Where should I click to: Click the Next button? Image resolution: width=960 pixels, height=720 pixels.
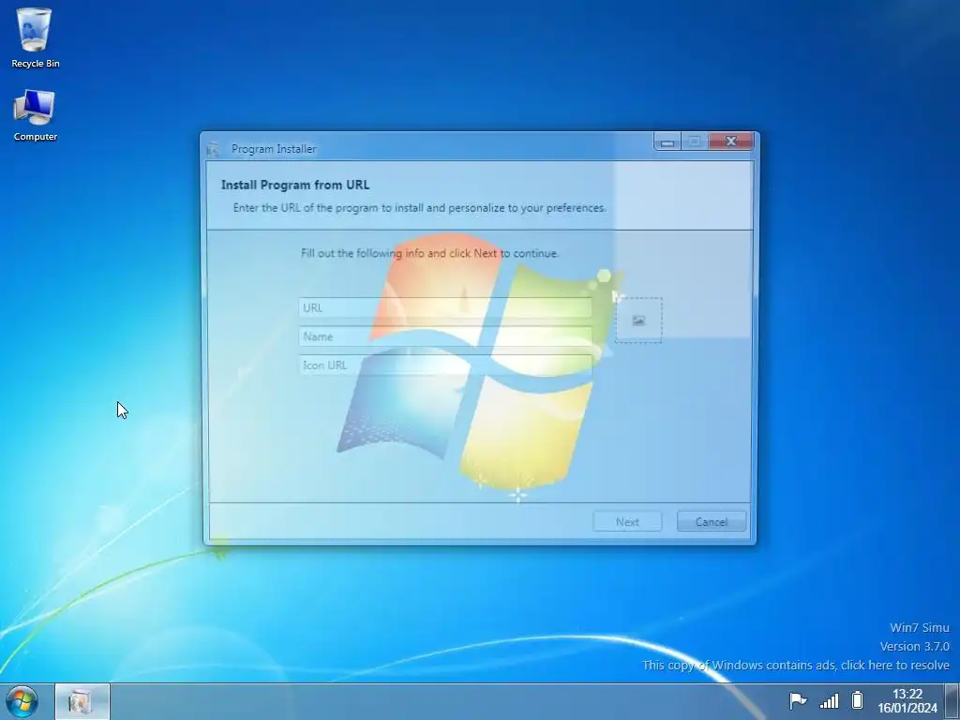(627, 521)
